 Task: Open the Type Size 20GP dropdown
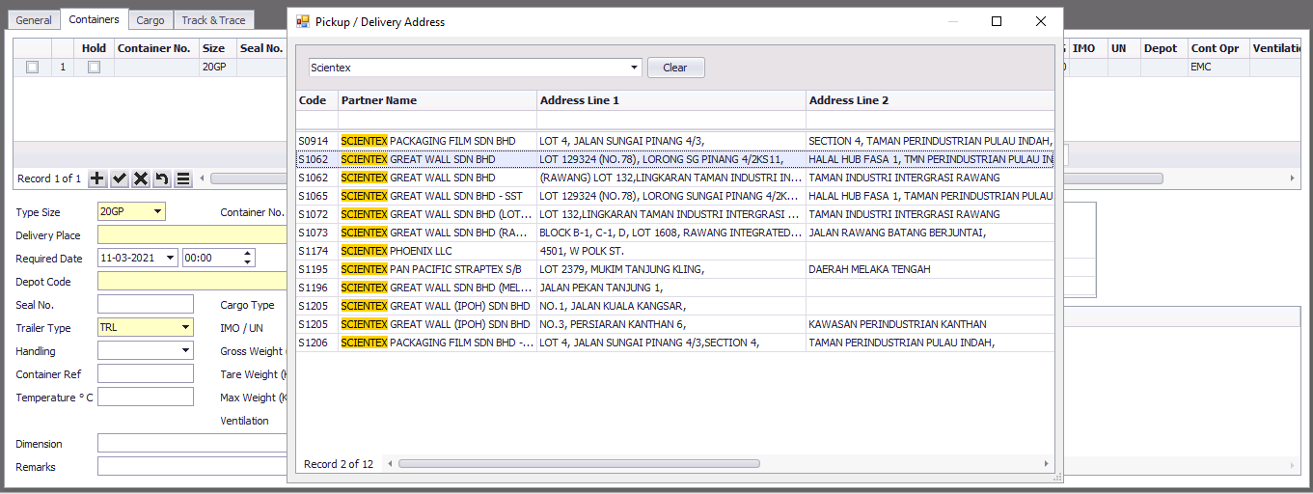pos(158,212)
